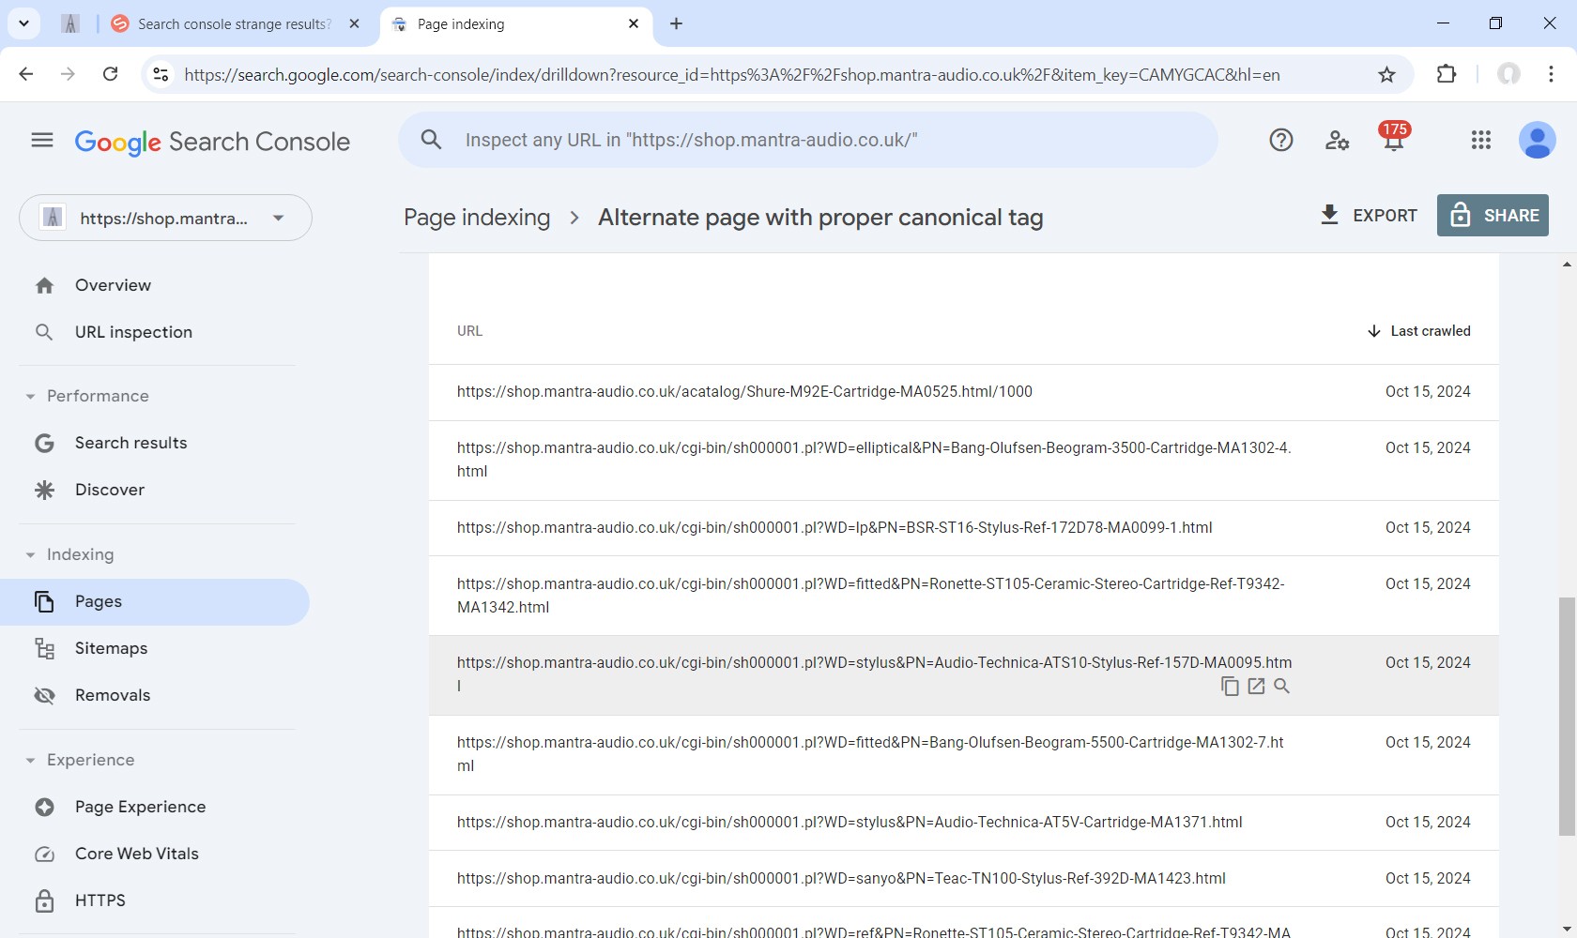Open the Help question mark icon
The width and height of the screenshot is (1577, 938).
[1281, 141]
